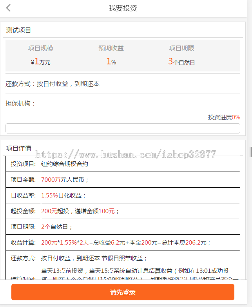Screen dimensions: 252x307
Task: Click the 3个自然日 term value
Action: coord(181,62)
